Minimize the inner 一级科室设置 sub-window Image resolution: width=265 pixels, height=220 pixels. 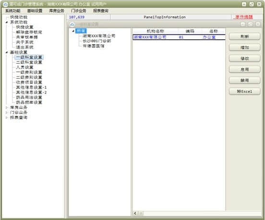coord(243,24)
